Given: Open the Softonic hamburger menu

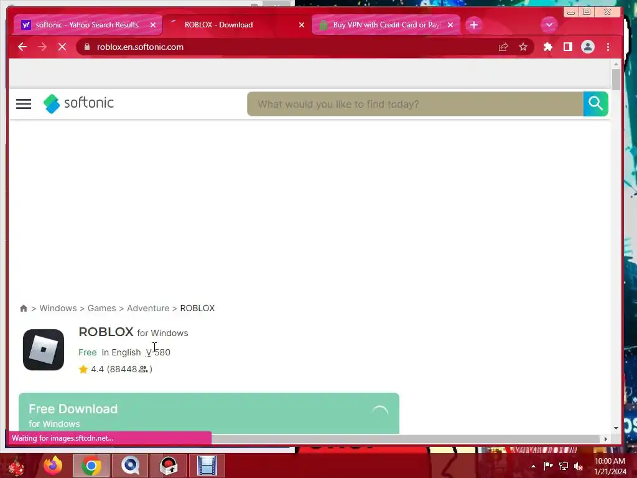Looking at the screenshot, I should tap(24, 104).
